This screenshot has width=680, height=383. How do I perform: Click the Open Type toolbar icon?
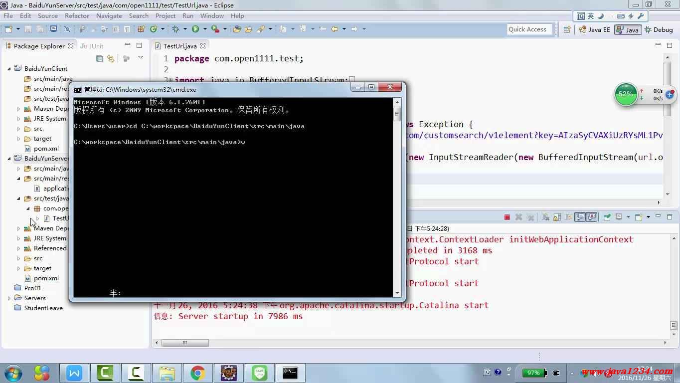tap(237, 29)
